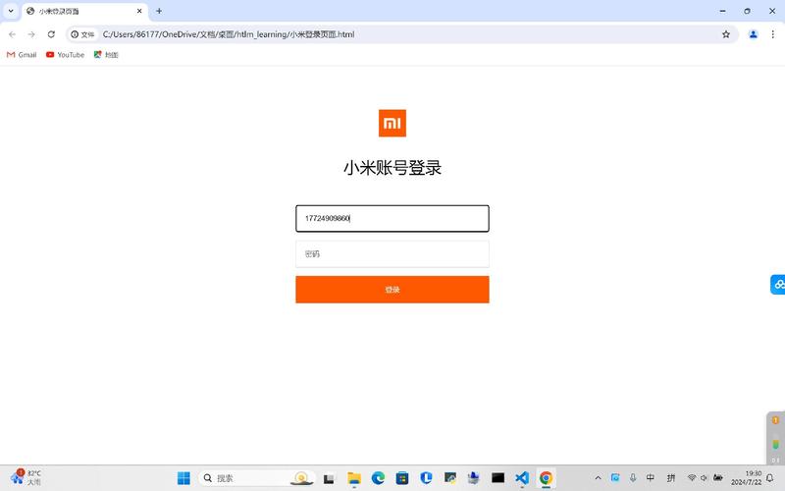Image resolution: width=785 pixels, height=491 pixels.
Task: Open the 地图 maps bookmark
Action: click(x=106, y=55)
